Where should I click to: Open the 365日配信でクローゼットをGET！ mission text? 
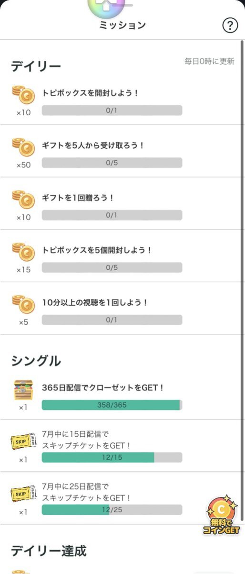tap(103, 387)
